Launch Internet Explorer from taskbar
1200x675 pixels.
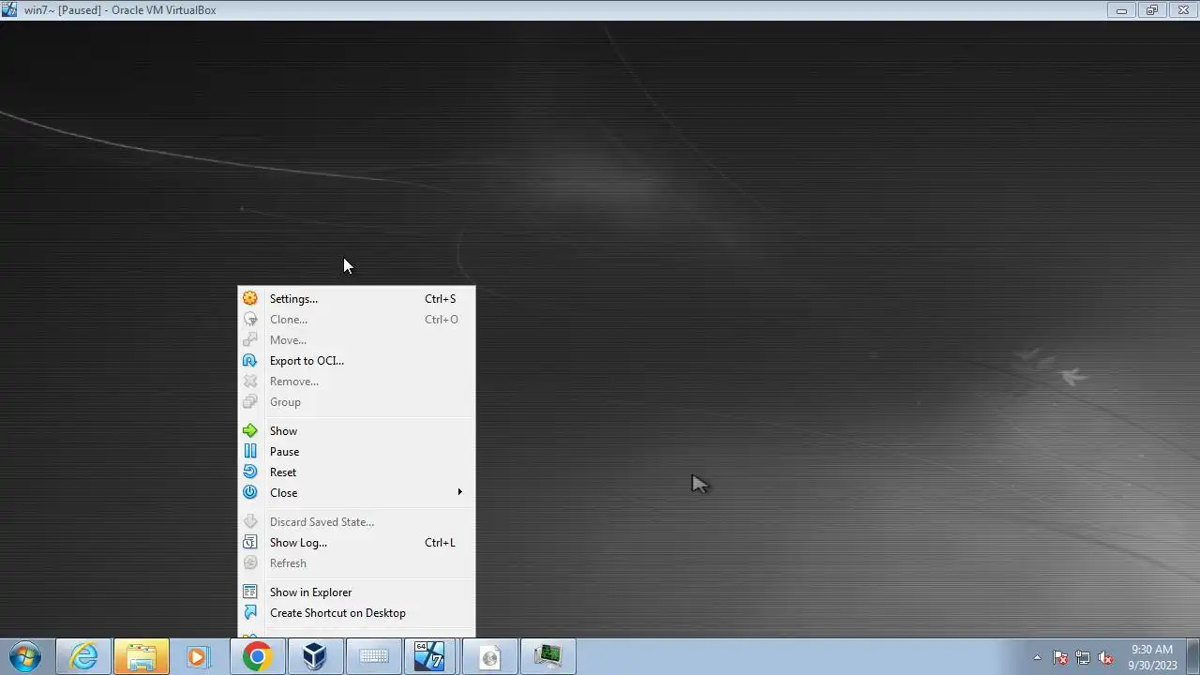(83, 657)
